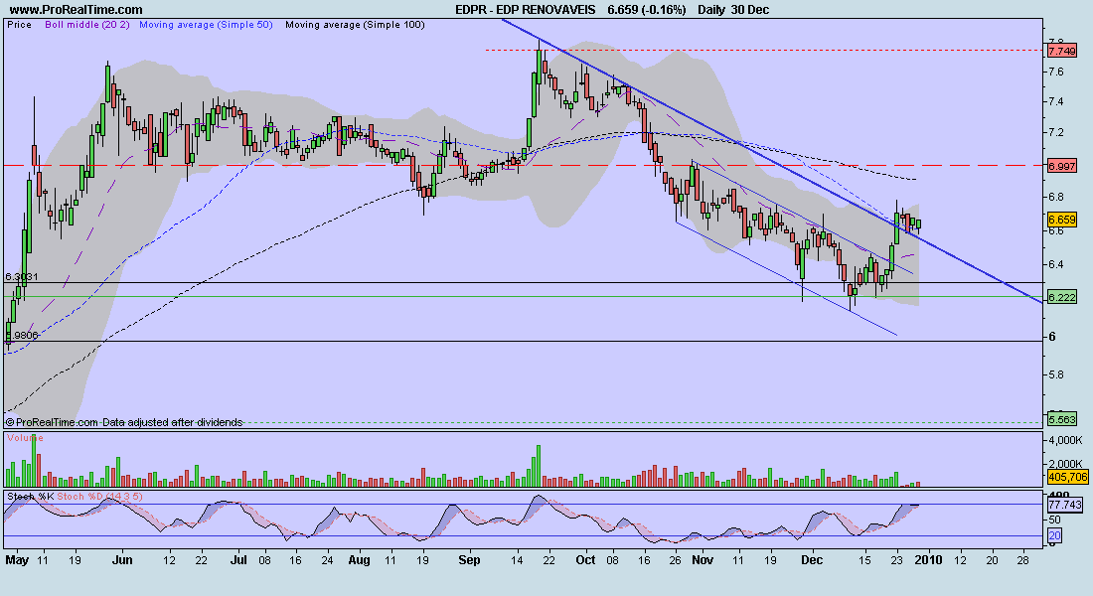Click the red 7.749 price tag
Image resolution: width=1093 pixels, height=596 pixels.
click(x=1062, y=51)
